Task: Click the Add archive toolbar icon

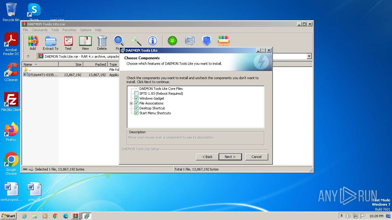Action: click(33, 43)
